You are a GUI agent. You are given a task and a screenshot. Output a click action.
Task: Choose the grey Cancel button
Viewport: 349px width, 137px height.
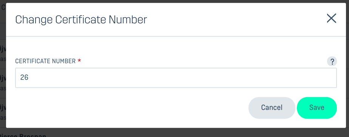coord(272,108)
